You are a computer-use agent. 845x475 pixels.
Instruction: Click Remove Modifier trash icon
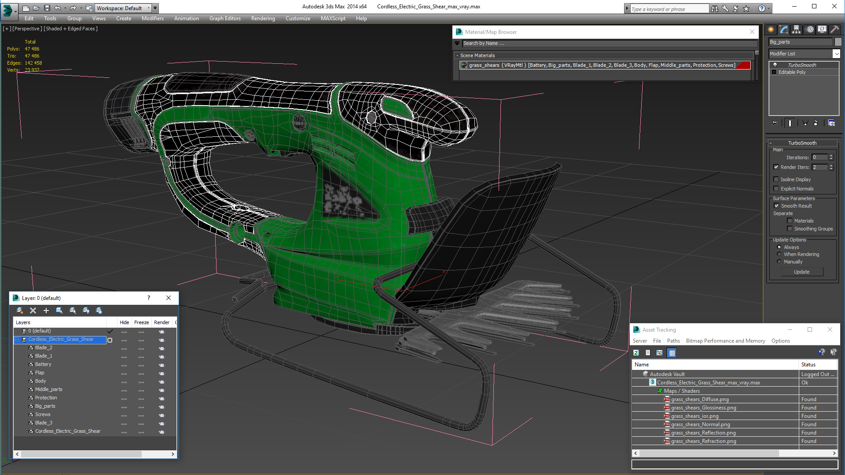[x=816, y=123]
